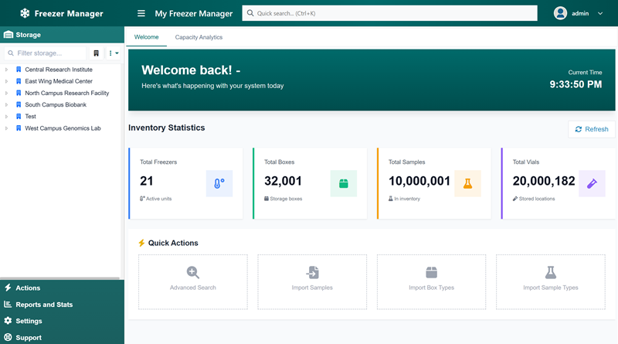Image resolution: width=618 pixels, height=344 pixels.
Task: Click the Support lifebuoy icon
Action: 8,337
